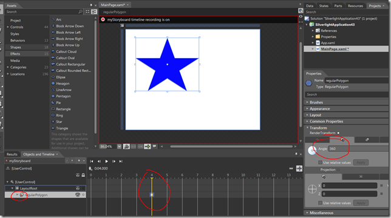Expand the Miscellaneous property section
Screen dimensions: 391x218
tap(321, 213)
